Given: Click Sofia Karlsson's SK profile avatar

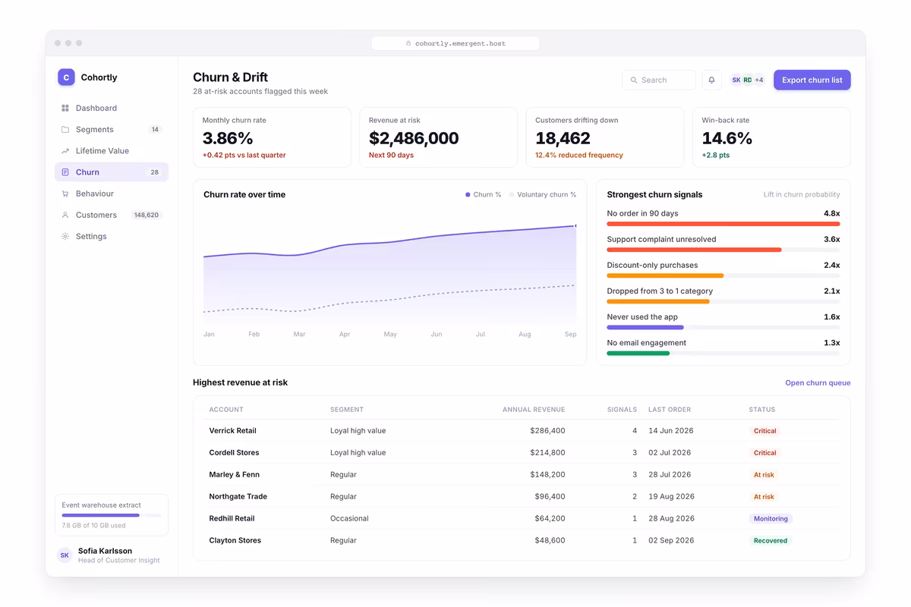Looking at the screenshot, I should tap(65, 555).
